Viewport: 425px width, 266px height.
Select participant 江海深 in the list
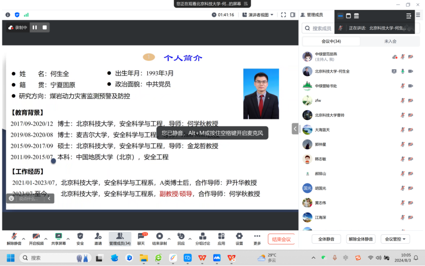361,217
